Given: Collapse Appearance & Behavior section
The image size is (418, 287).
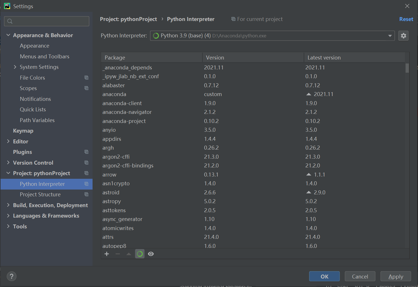Looking at the screenshot, I should click(x=8, y=35).
